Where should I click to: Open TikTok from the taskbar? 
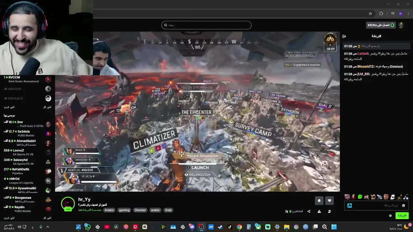tap(230, 227)
